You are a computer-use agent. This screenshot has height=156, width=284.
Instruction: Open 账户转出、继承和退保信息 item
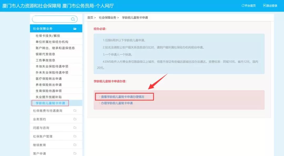(x=55, y=48)
